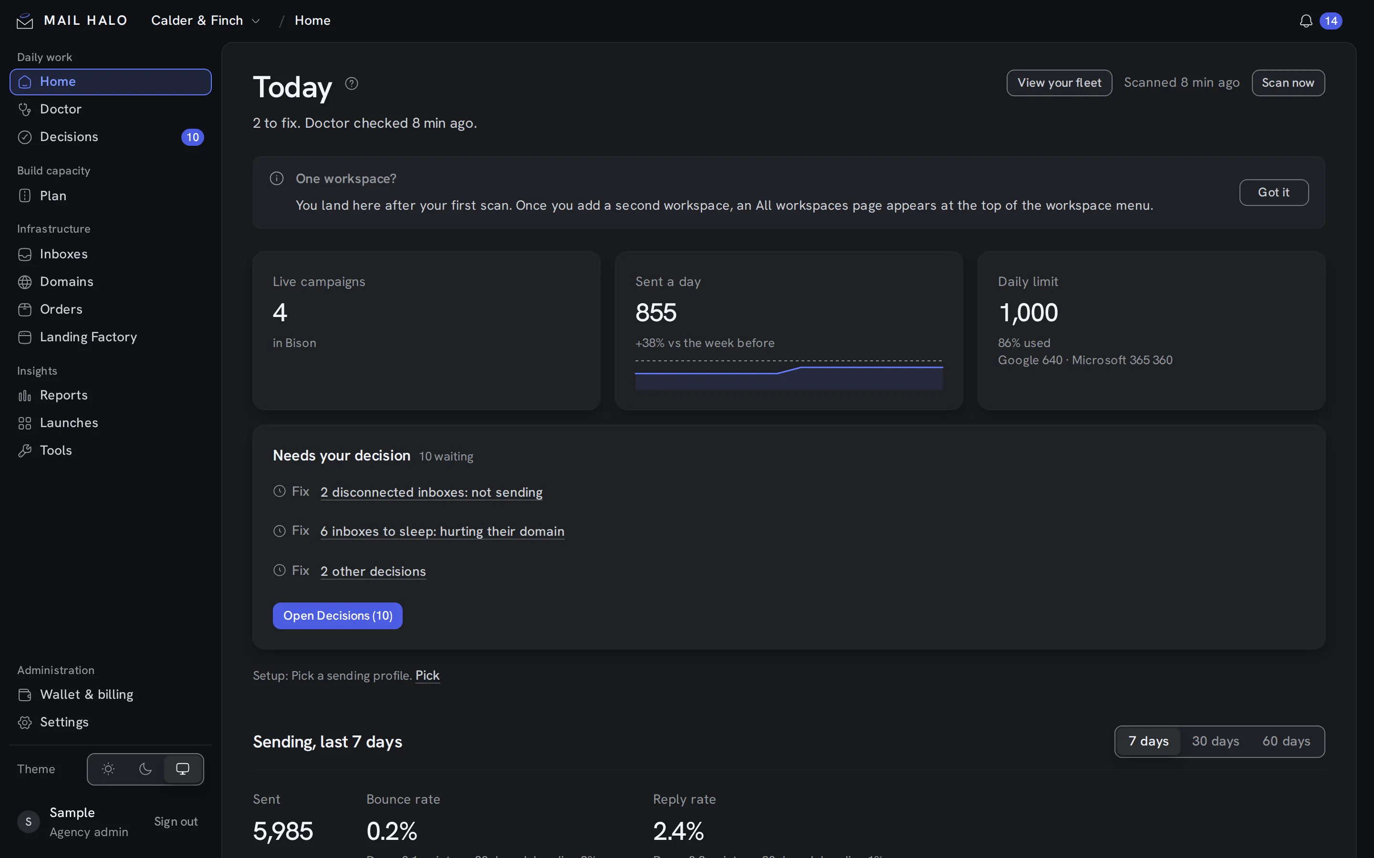
Task: Open Tools page
Action: [x=111, y=450]
